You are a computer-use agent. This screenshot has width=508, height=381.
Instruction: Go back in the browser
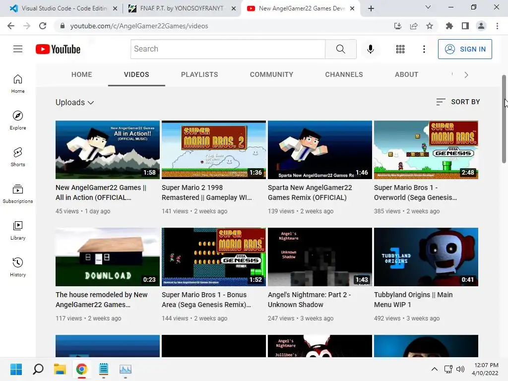(x=11, y=26)
